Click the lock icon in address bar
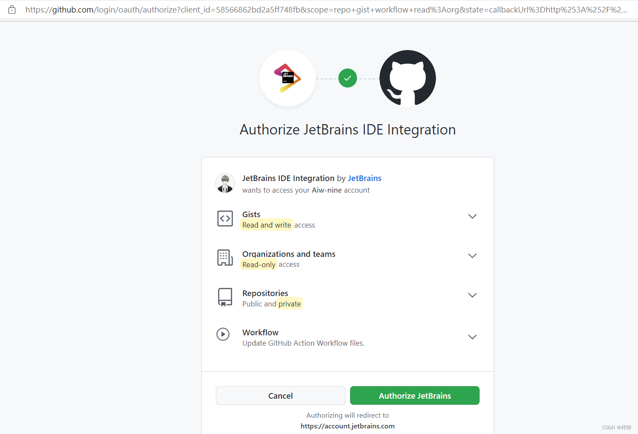638x434 pixels. coord(12,9)
